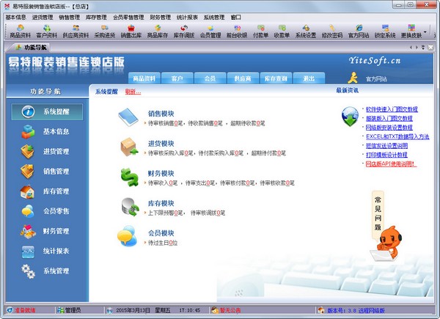This screenshot has height=319, width=440.
Task: Click 销售模块 heading
Action: click(161, 114)
